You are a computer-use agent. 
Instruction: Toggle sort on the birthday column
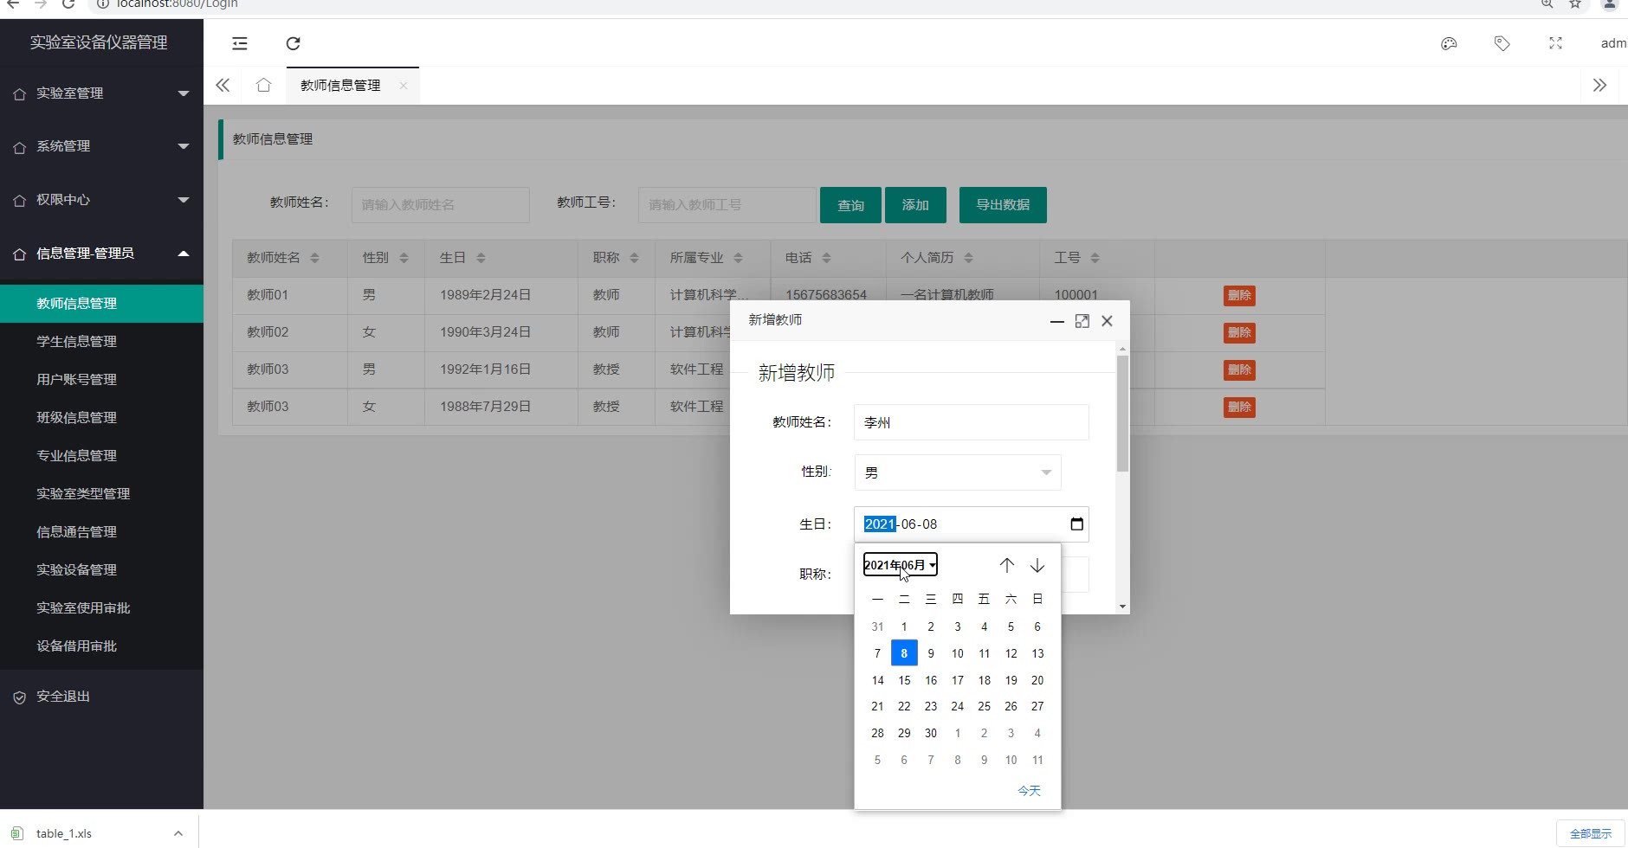(481, 258)
